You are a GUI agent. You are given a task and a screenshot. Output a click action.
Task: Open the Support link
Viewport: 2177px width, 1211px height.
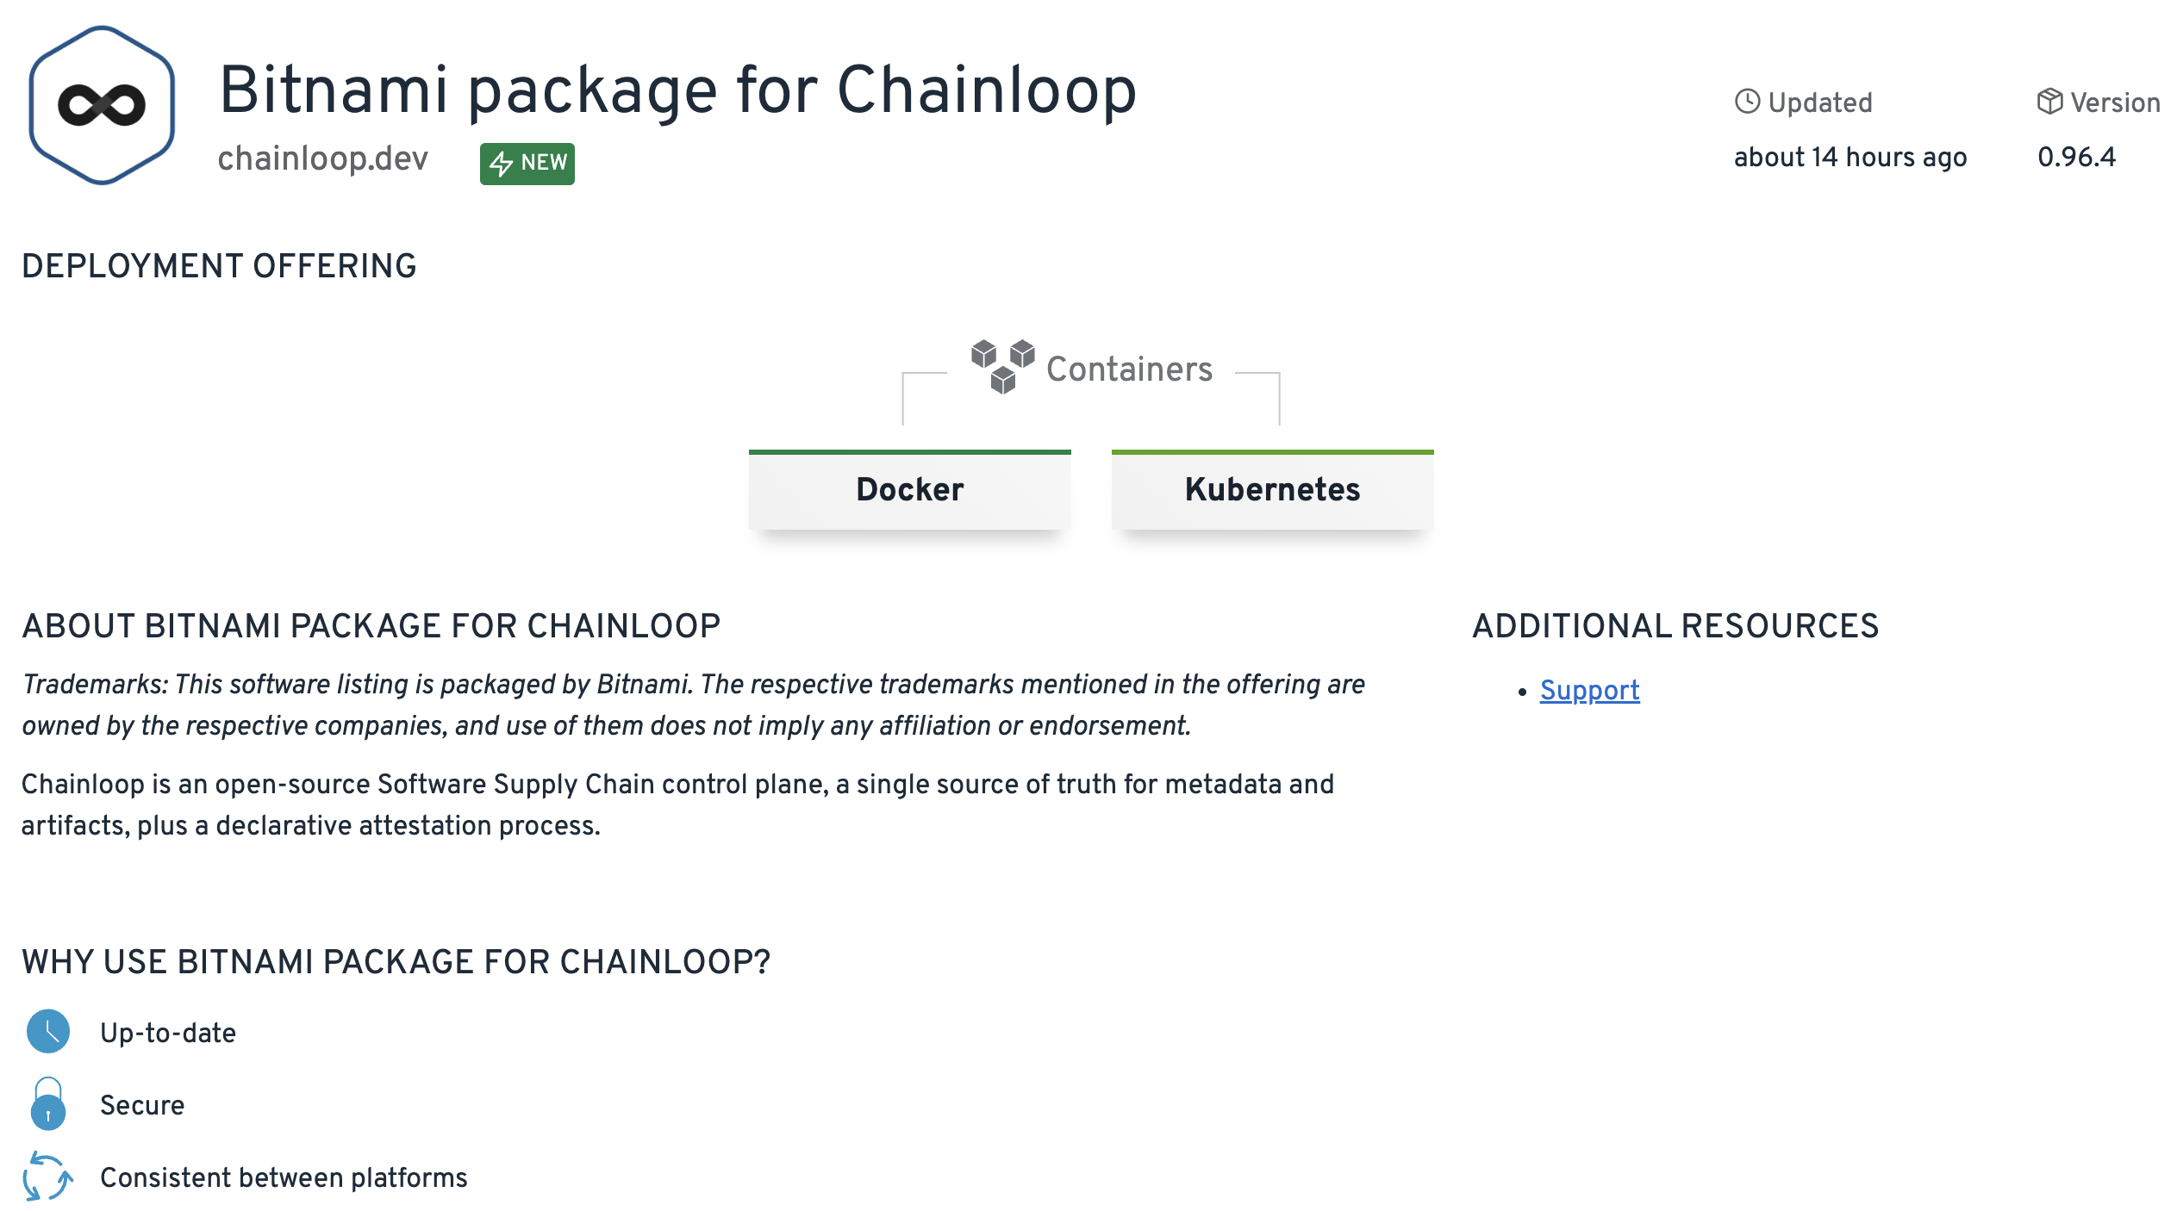(x=1589, y=690)
